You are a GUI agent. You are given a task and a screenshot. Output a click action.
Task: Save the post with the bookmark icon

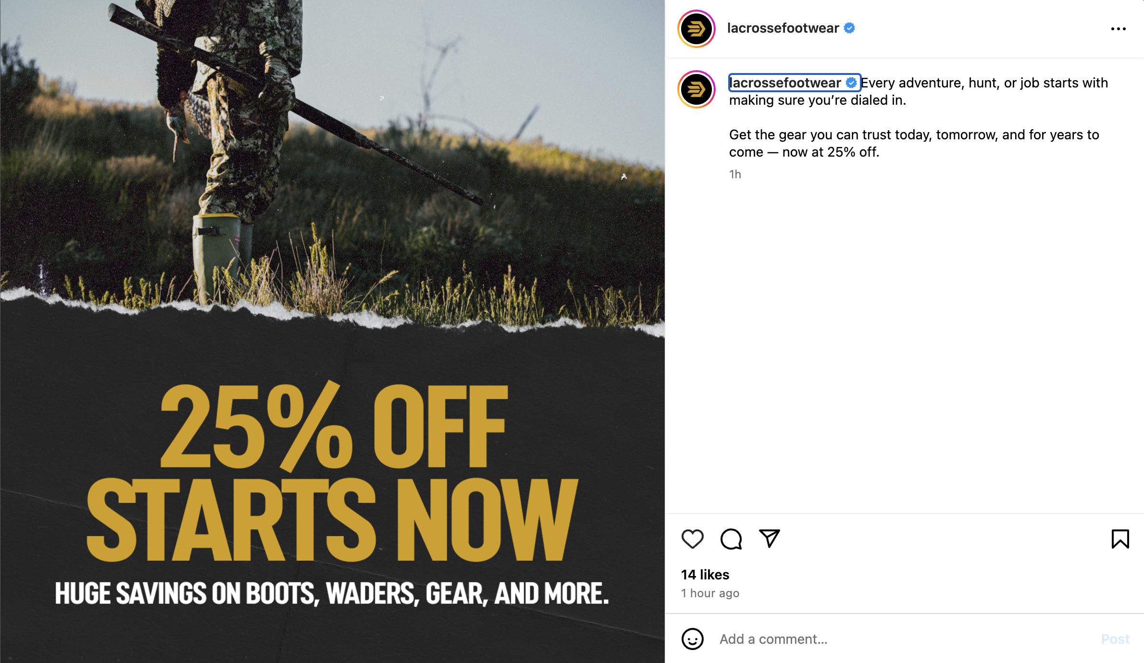point(1120,539)
